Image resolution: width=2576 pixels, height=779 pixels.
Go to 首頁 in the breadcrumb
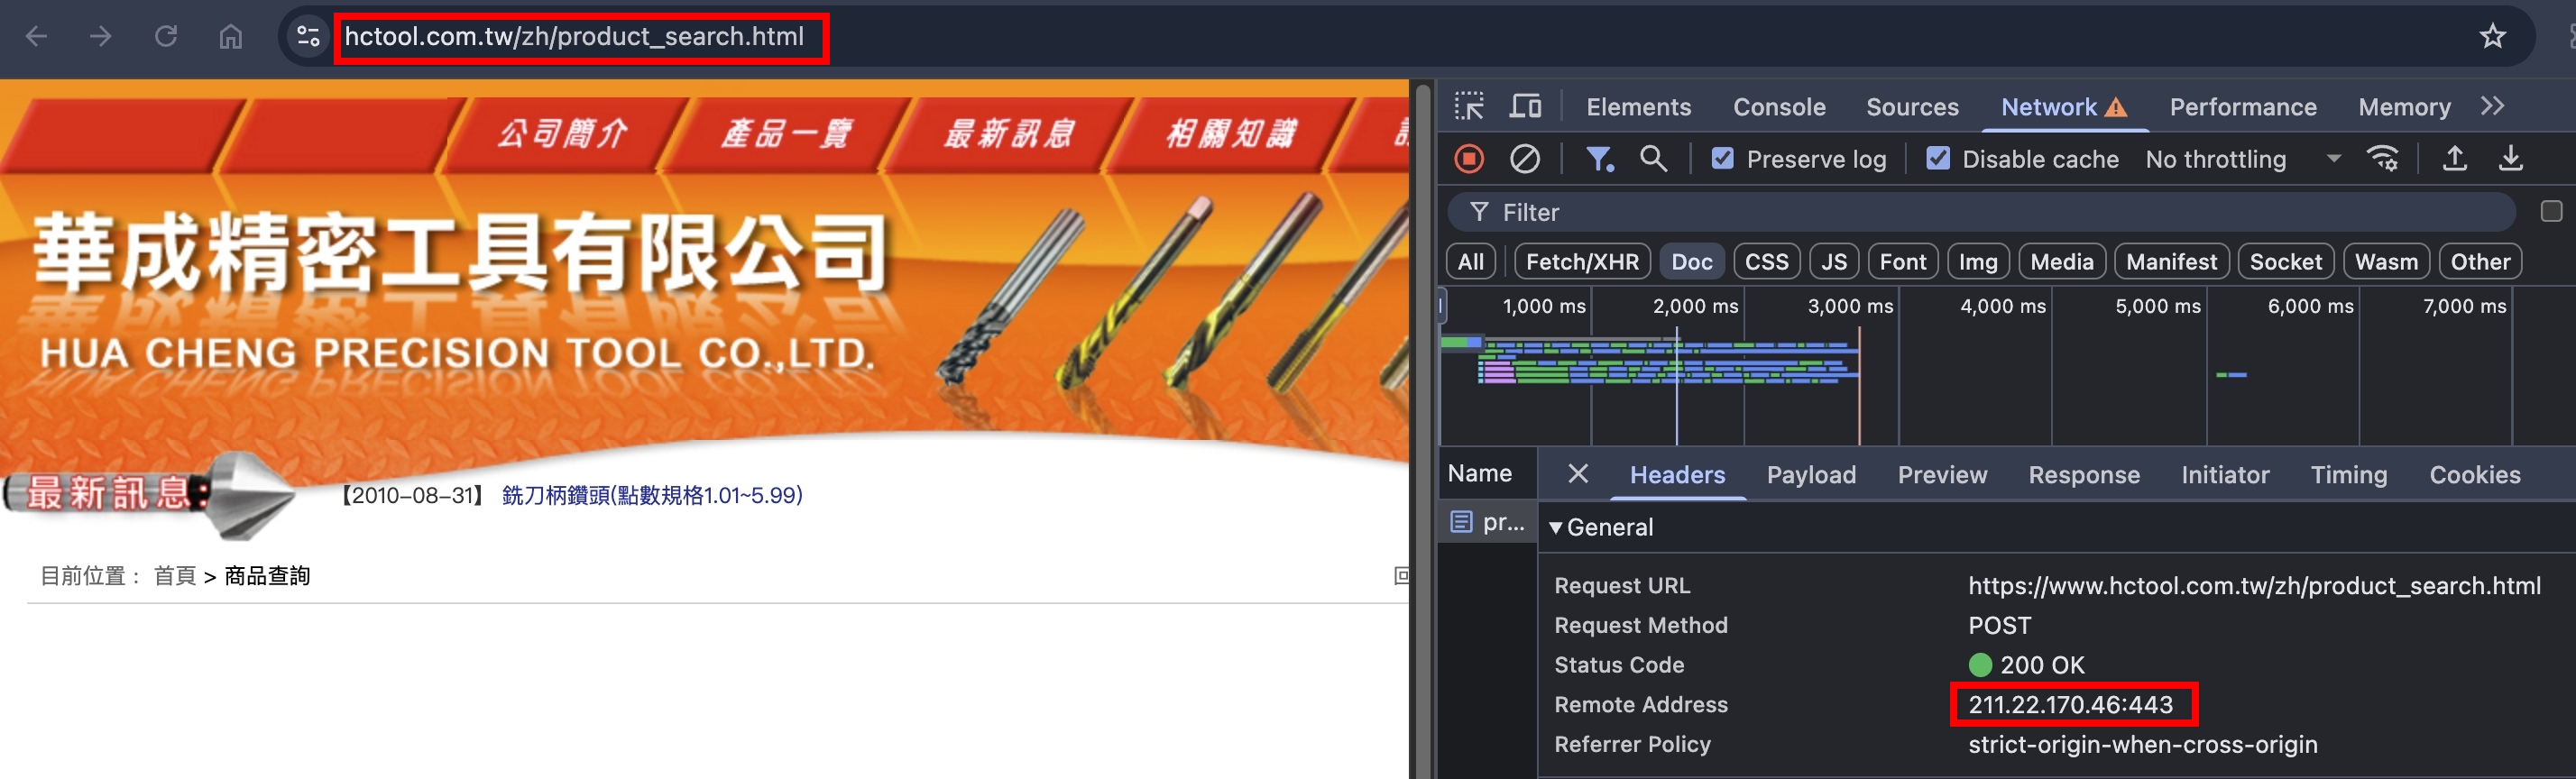175,576
